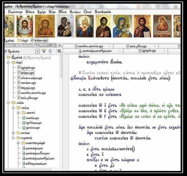Click the blue starry-robed Madonna toolbar icon

[x=123, y=26]
